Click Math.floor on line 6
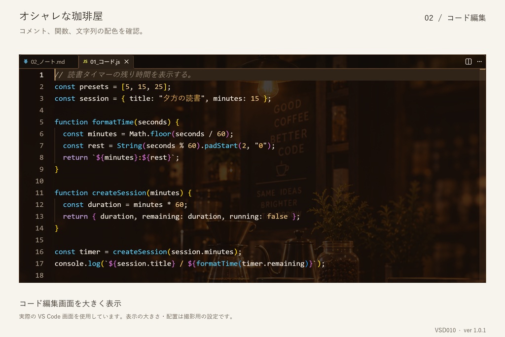 coord(150,134)
